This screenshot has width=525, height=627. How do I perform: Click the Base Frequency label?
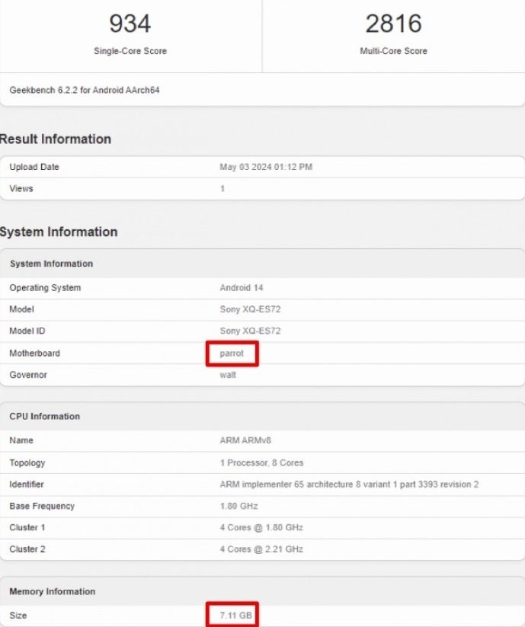coord(42,506)
